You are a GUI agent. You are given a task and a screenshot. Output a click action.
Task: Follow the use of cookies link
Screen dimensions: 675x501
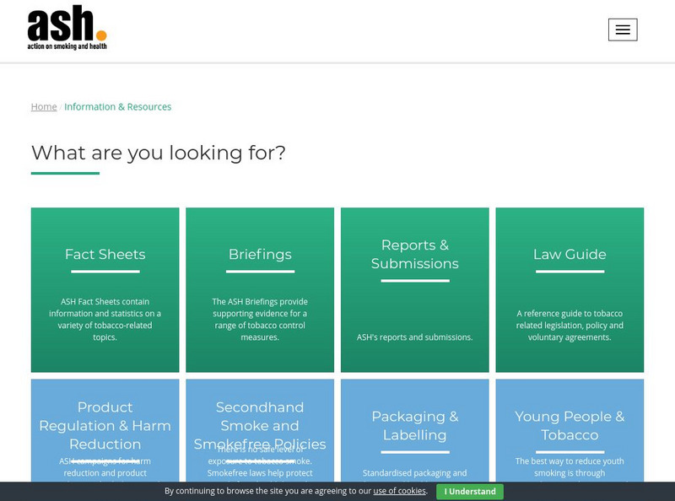point(399,491)
